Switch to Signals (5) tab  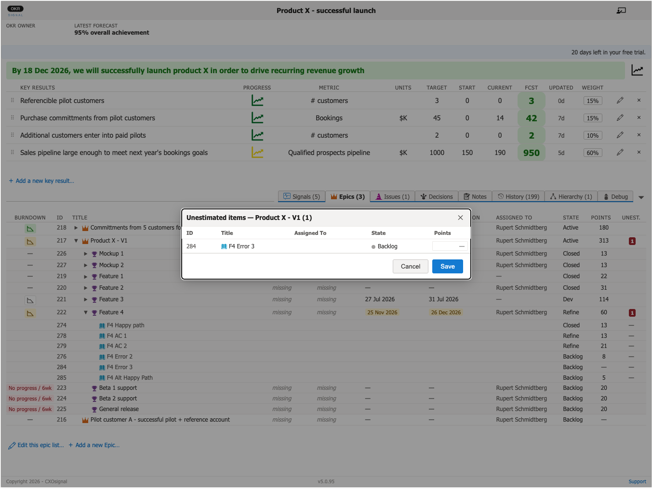302,196
